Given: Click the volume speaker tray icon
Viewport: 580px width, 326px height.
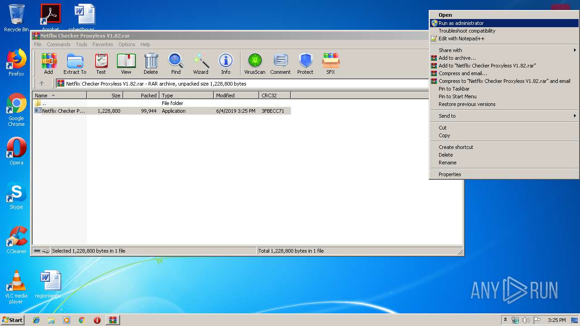Looking at the screenshot, I should coord(526,320).
